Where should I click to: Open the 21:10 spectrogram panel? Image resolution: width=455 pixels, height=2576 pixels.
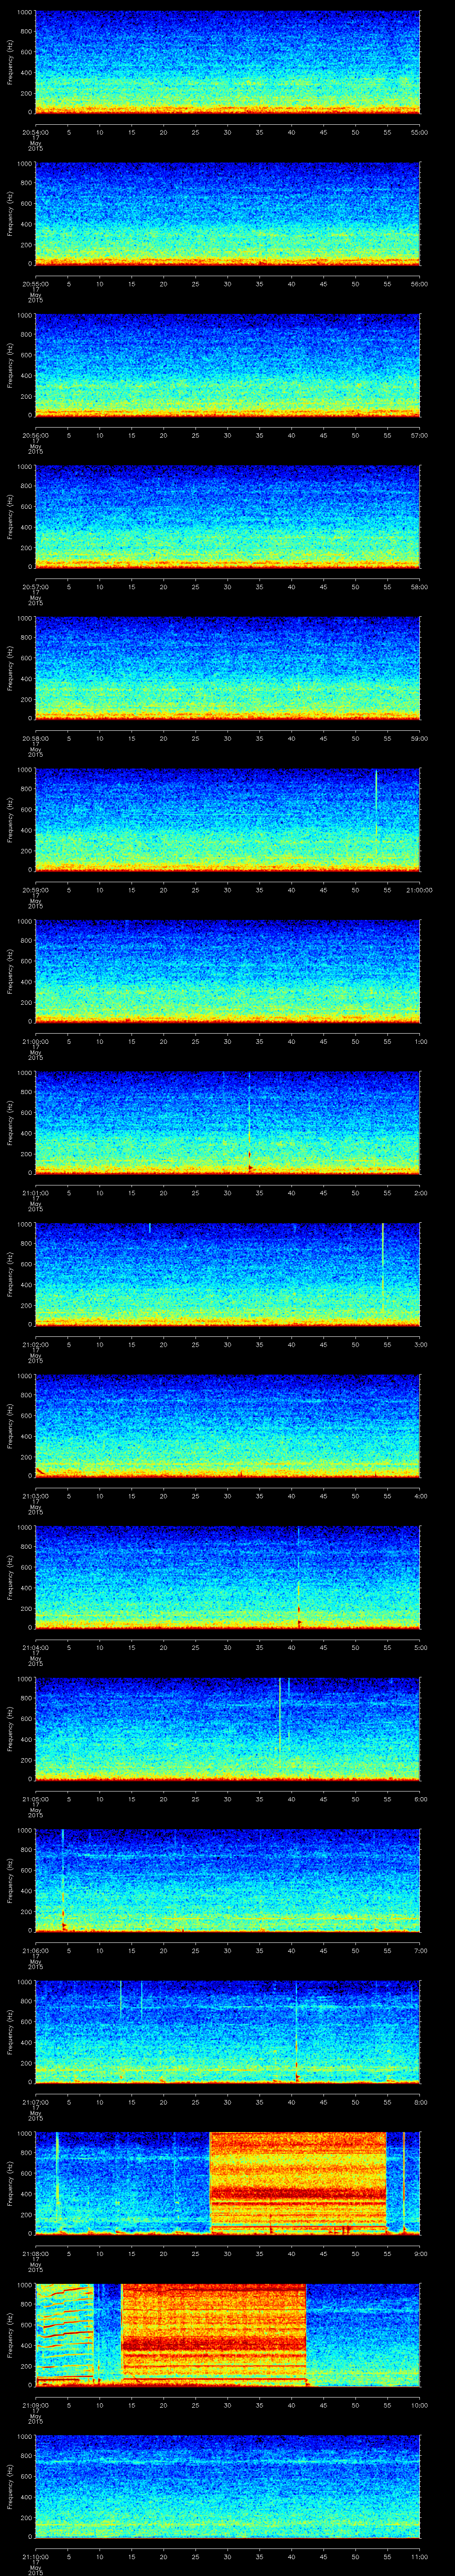click(227, 2487)
